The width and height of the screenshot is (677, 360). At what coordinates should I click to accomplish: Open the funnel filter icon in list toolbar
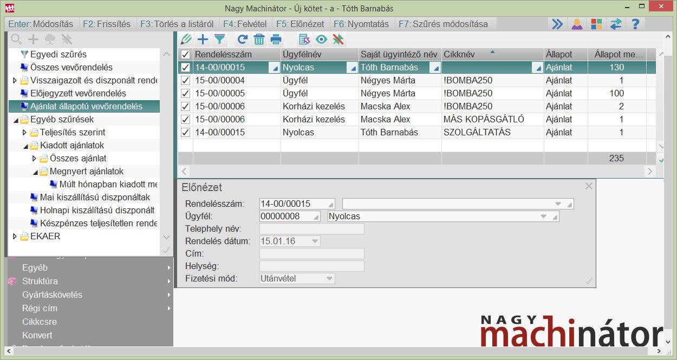pyautogui.click(x=219, y=39)
